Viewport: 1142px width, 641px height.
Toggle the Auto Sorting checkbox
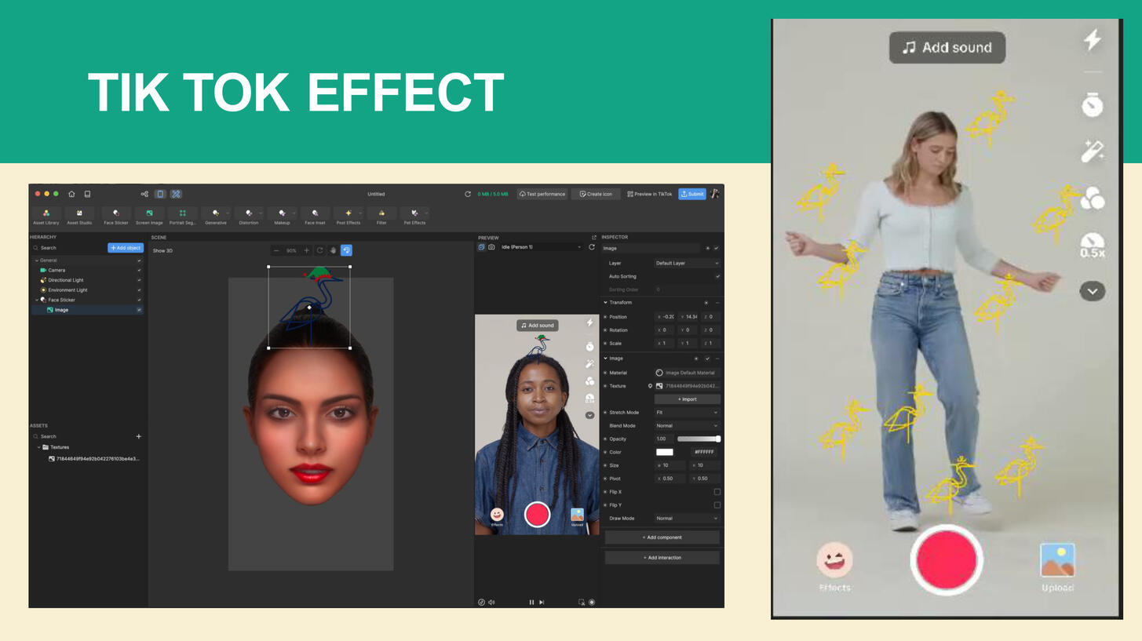[717, 276]
